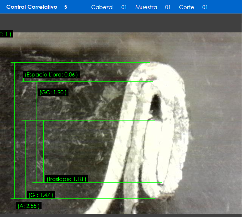
Task: Click the GT: 1.47 measurement label
Action: point(41,195)
